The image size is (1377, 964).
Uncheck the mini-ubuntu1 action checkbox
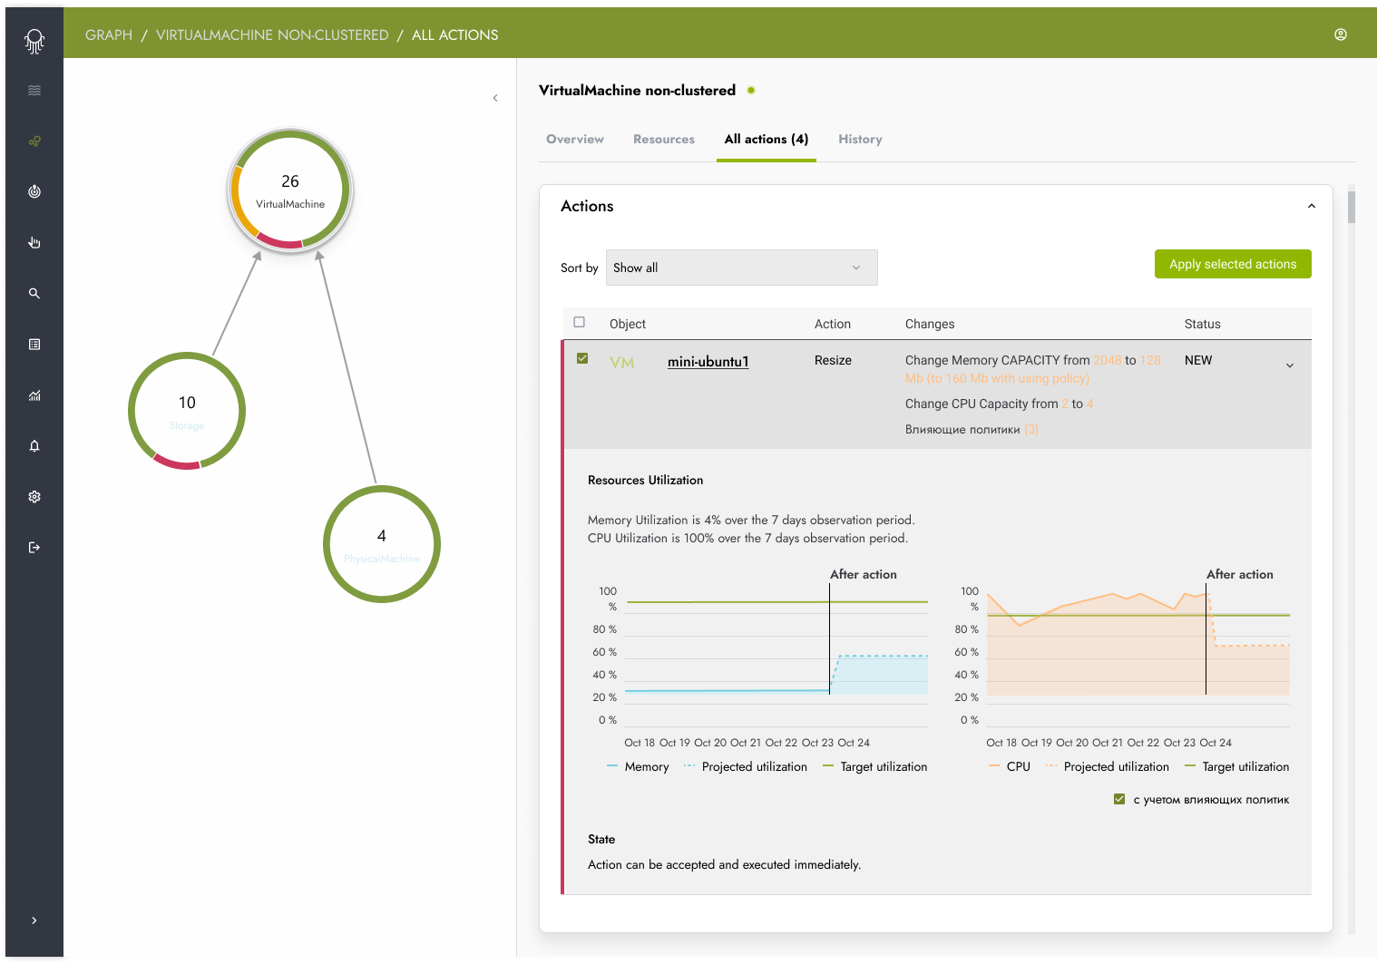click(x=582, y=358)
